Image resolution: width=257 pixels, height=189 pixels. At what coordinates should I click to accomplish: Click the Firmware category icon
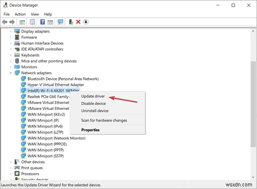[17, 37]
